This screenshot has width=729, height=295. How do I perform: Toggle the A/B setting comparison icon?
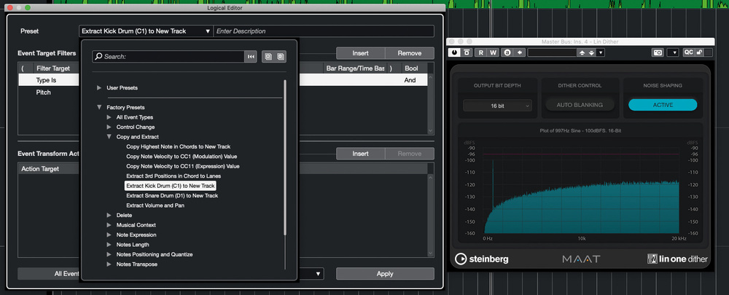point(507,52)
